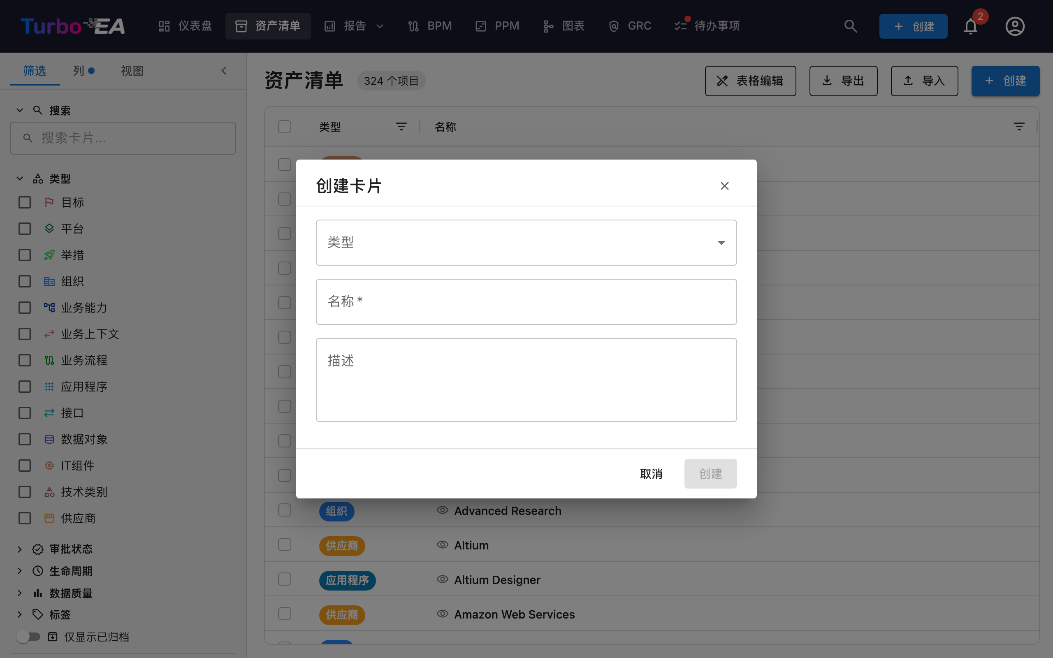Click the shapes icon for 技术类别 type
1053x658 pixels.
pyautogui.click(x=49, y=492)
